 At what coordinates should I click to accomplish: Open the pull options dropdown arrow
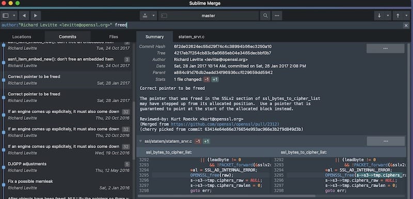click(388, 16)
